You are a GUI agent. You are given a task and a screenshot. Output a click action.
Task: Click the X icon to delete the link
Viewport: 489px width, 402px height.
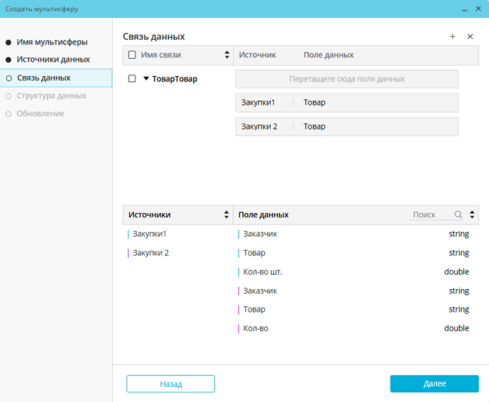pyautogui.click(x=470, y=37)
